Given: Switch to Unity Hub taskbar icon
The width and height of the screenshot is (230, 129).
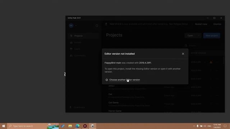Looking at the screenshot, I should tap(92, 126).
